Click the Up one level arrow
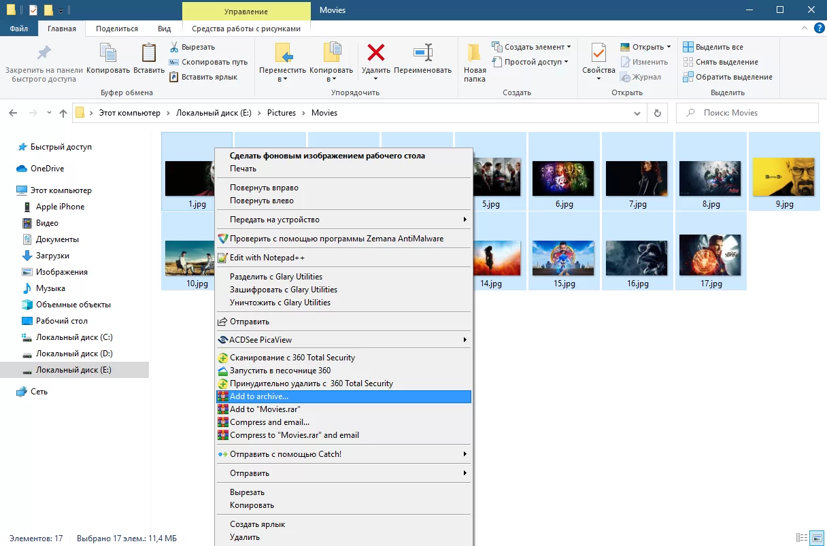 pyautogui.click(x=63, y=113)
